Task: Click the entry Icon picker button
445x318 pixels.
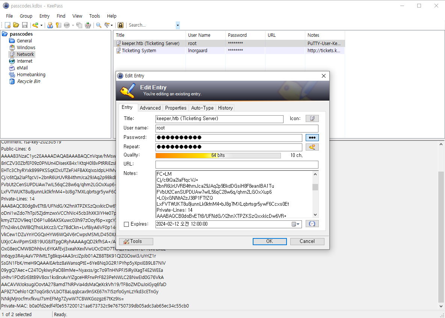Action: click(312, 118)
